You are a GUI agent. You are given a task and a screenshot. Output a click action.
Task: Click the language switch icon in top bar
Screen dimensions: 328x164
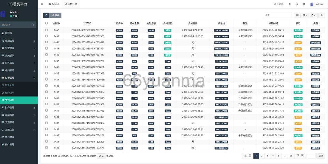point(297,4)
